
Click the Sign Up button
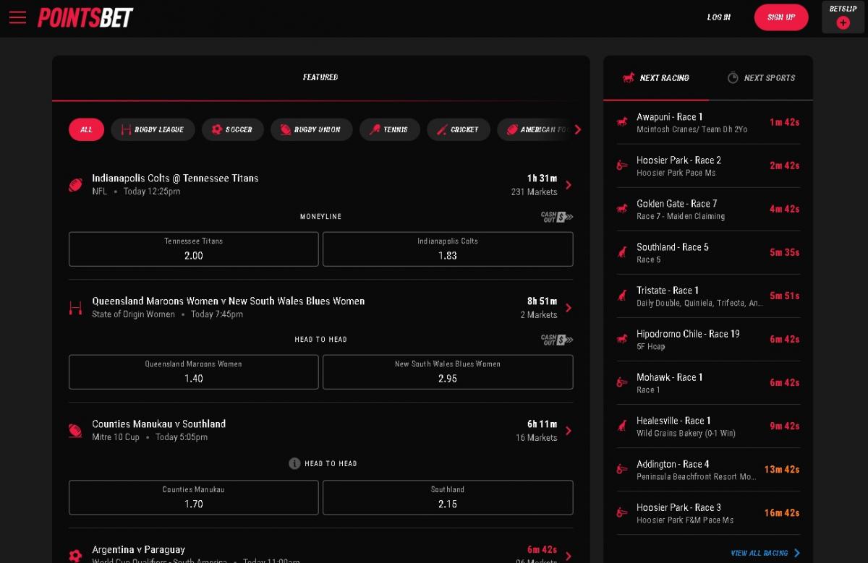click(781, 17)
